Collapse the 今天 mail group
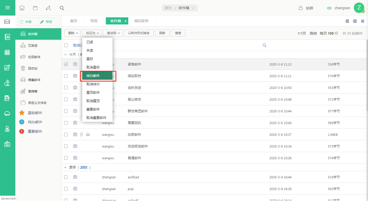 (65, 55)
